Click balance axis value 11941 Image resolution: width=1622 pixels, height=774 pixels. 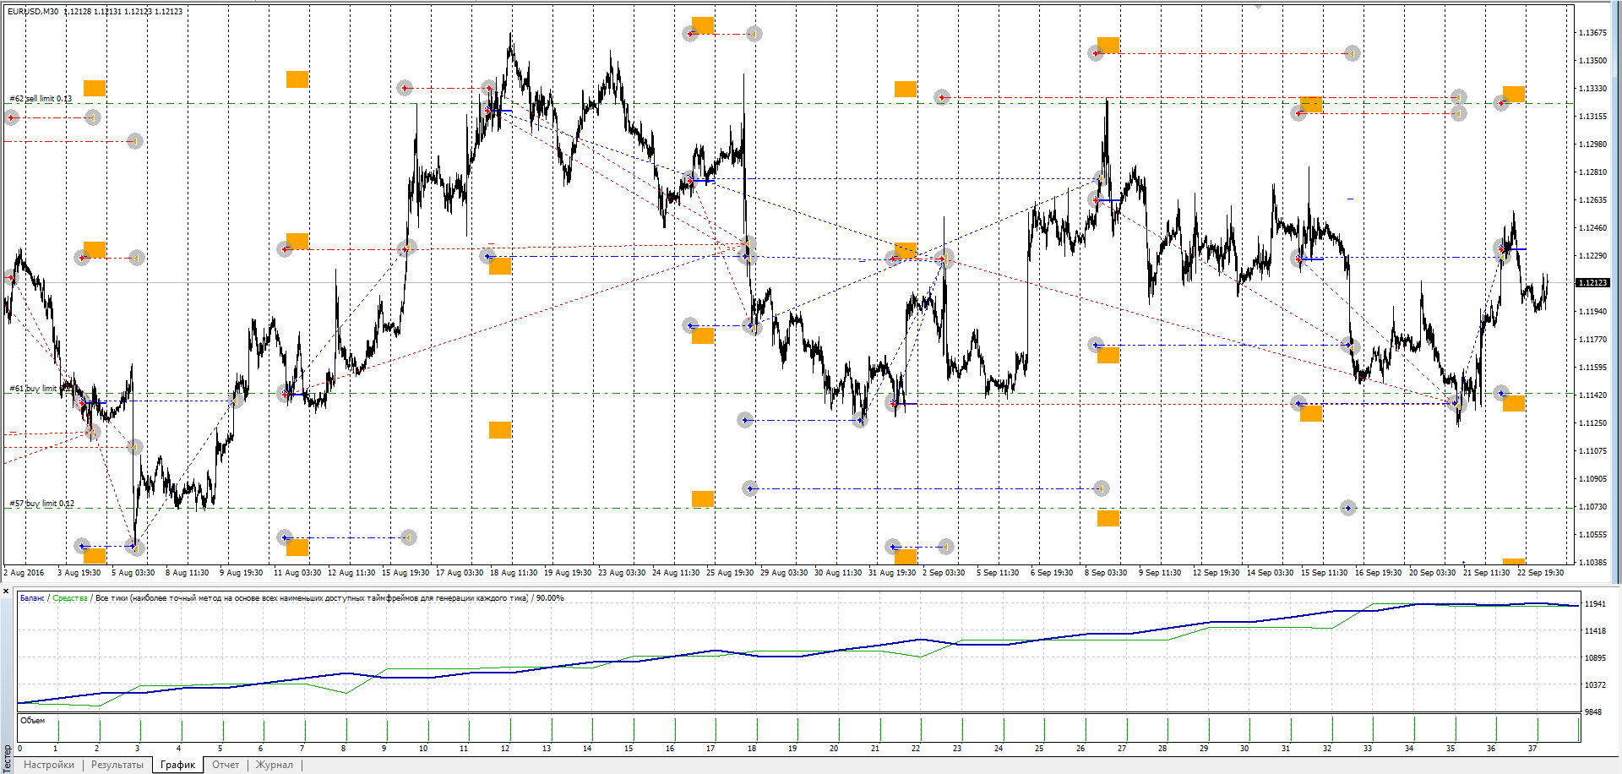(x=1595, y=604)
